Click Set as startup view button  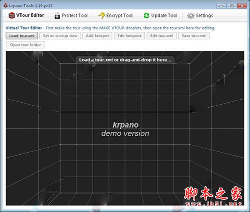pyautogui.click(x=60, y=36)
